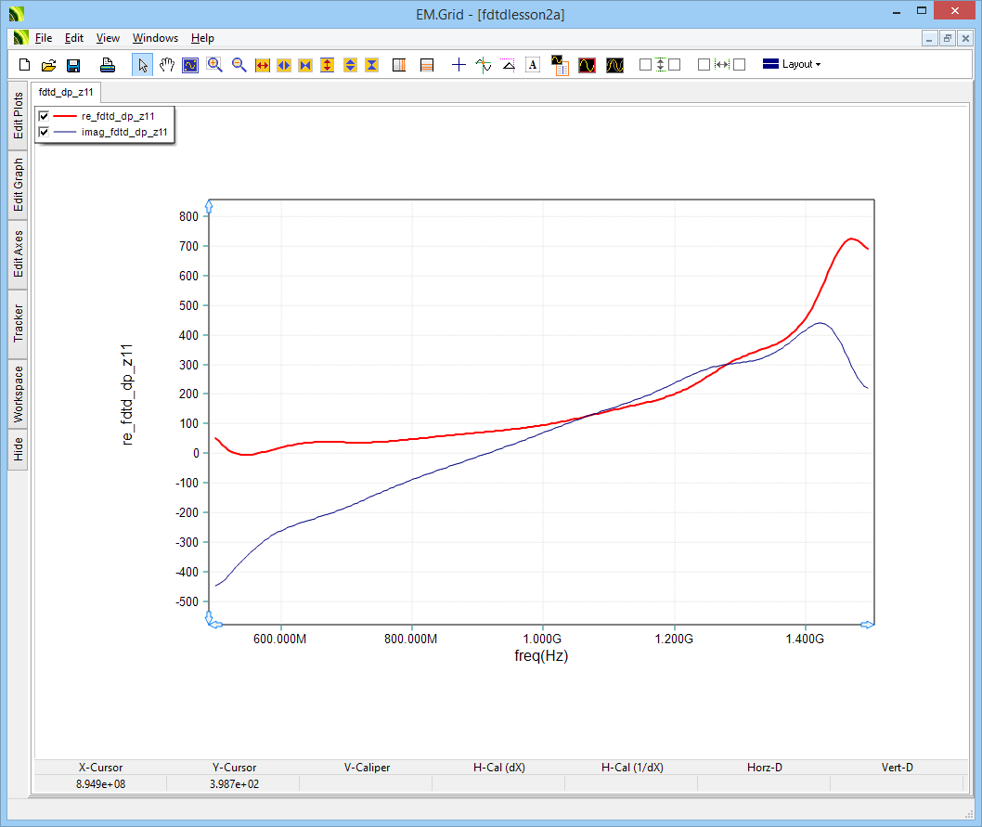Print the plot using the printer icon

pyautogui.click(x=108, y=65)
